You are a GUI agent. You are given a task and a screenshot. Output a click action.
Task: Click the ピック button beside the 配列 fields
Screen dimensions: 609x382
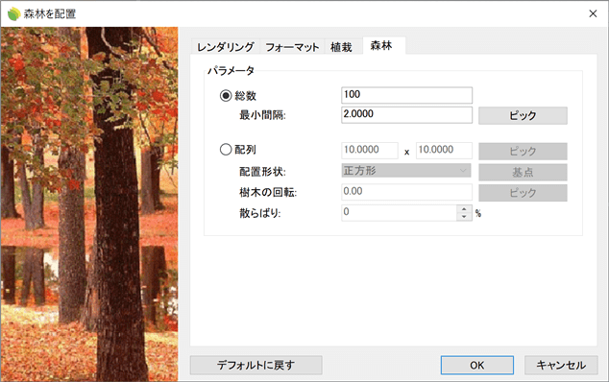[x=523, y=151]
